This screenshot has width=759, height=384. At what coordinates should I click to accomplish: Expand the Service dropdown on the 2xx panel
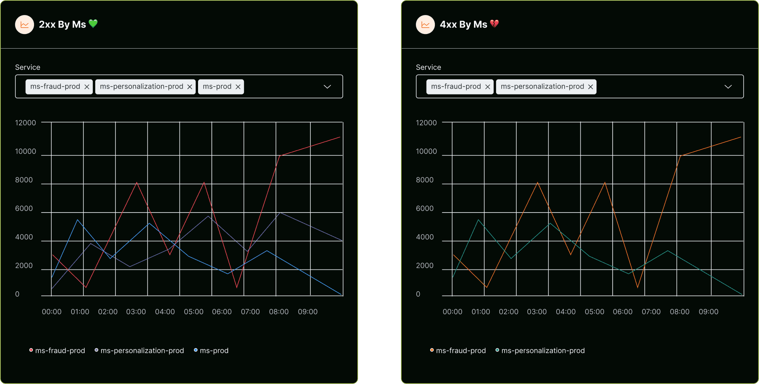(x=327, y=87)
